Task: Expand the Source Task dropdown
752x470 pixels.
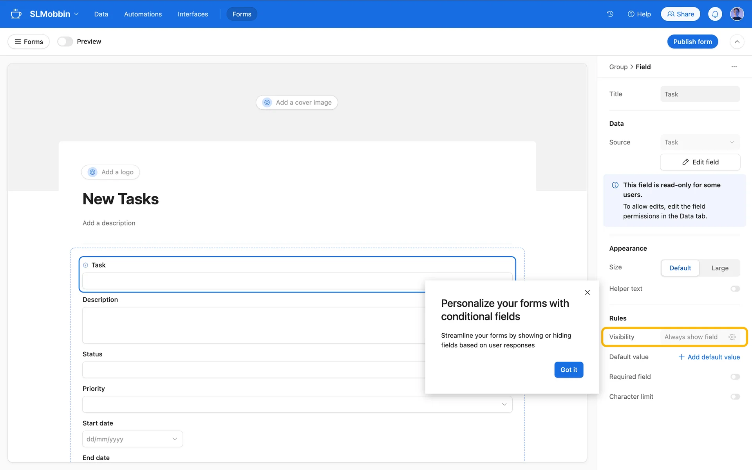Action: (x=700, y=142)
